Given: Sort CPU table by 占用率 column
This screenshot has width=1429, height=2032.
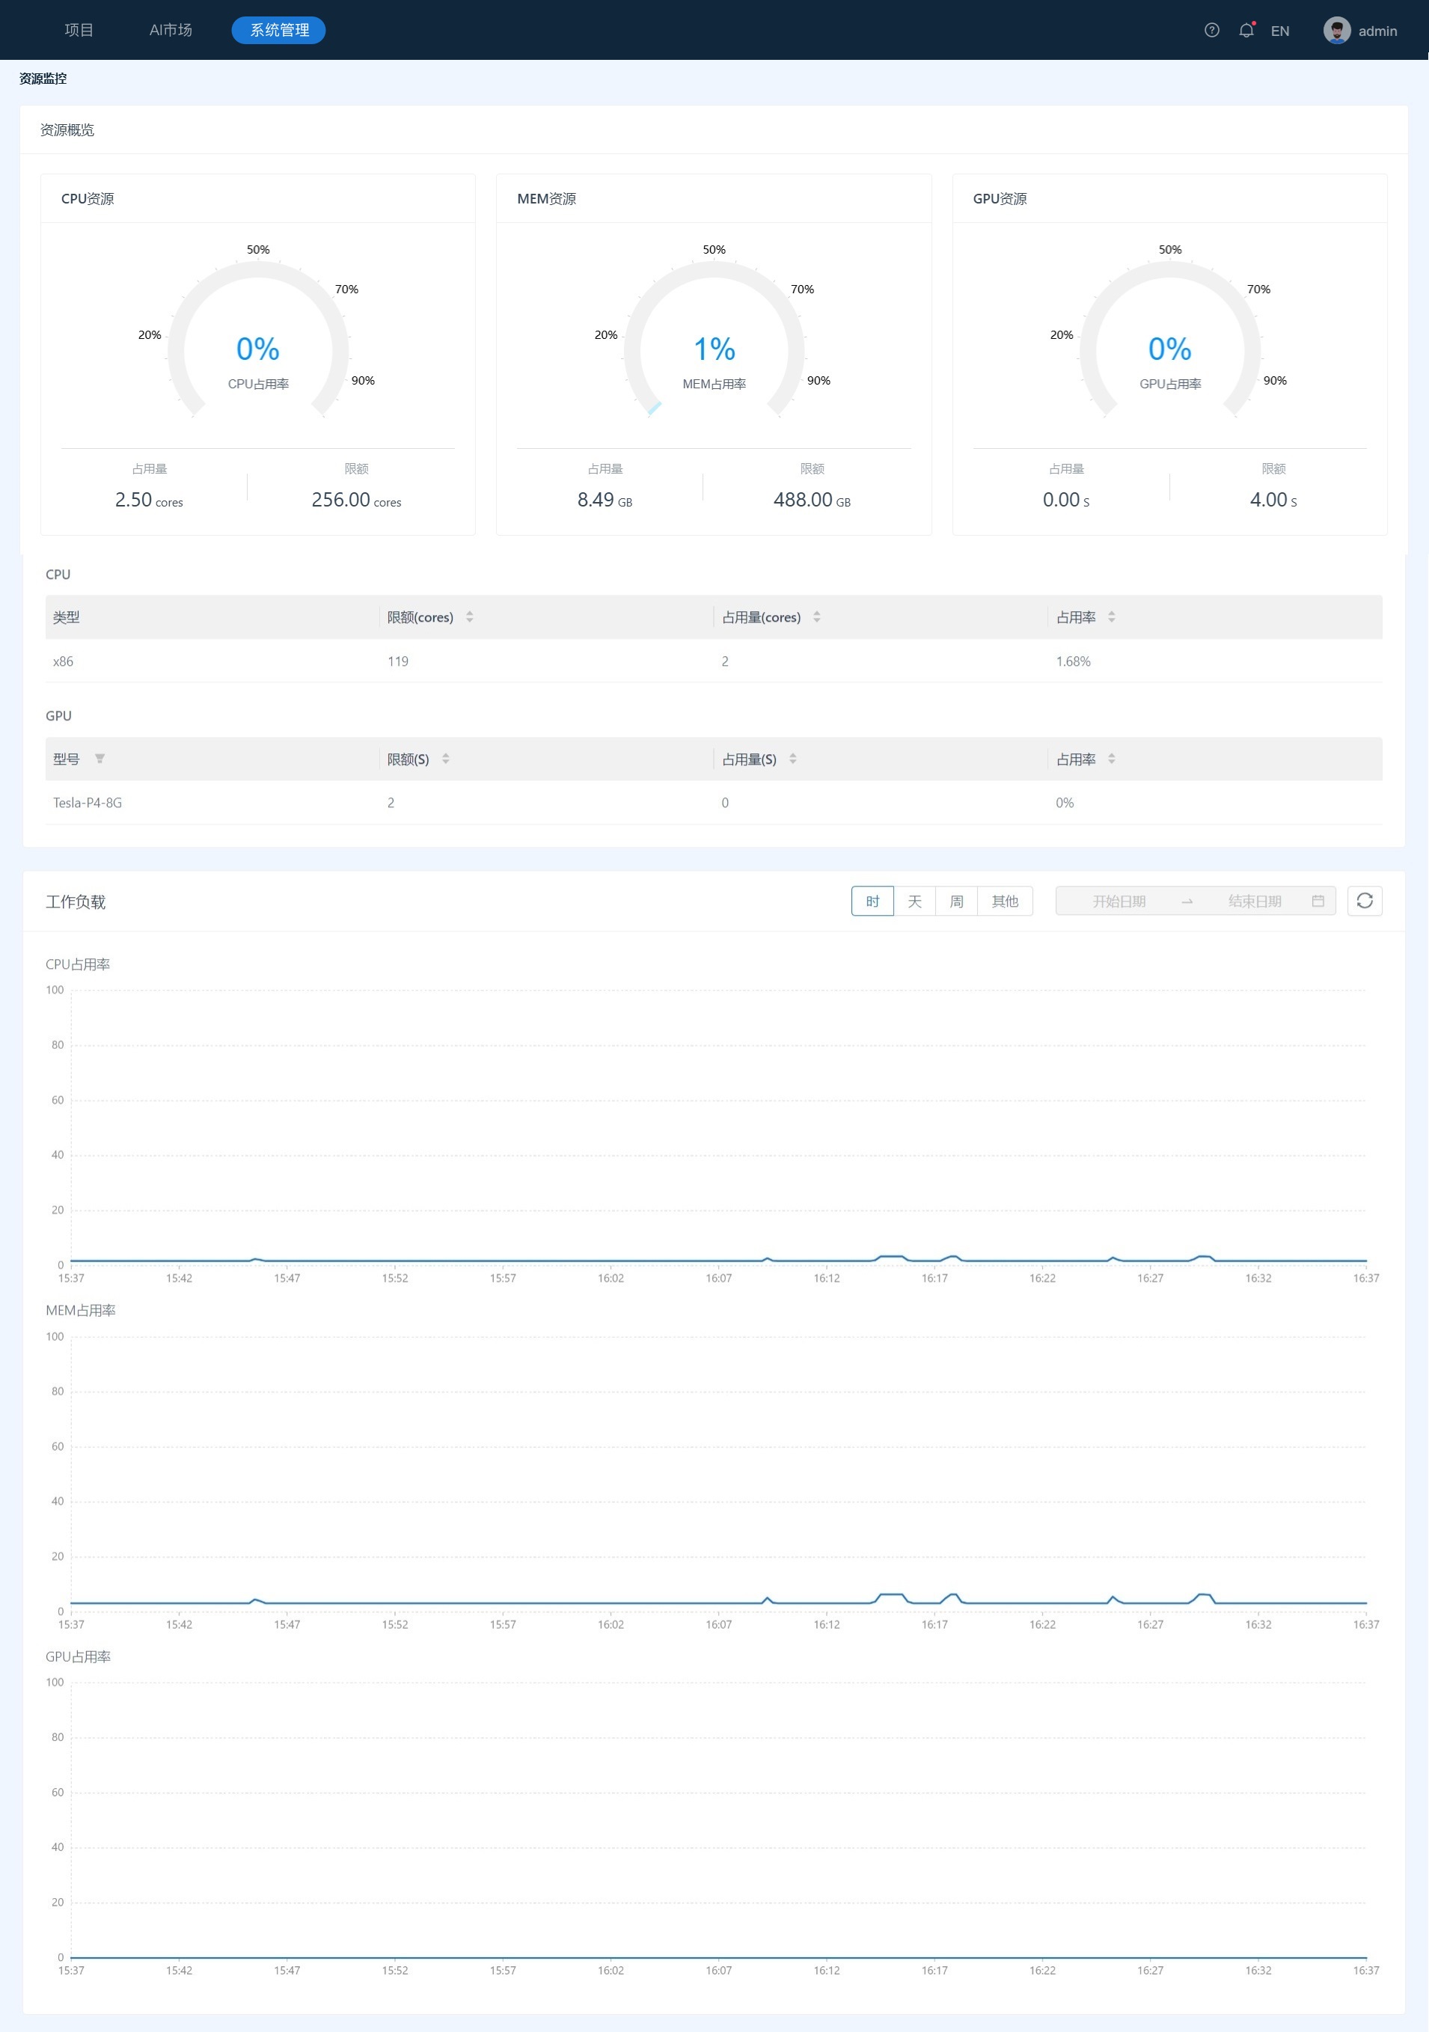Looking at the screenshot, I should coord(1111,616).
